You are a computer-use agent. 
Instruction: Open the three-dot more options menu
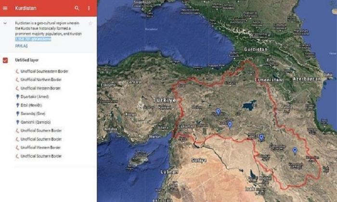[89, 8]
